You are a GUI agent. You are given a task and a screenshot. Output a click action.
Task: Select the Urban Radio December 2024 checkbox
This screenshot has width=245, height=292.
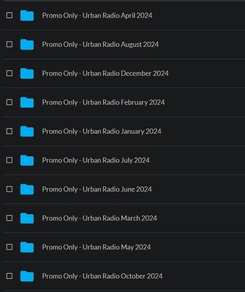coord(10,73)
